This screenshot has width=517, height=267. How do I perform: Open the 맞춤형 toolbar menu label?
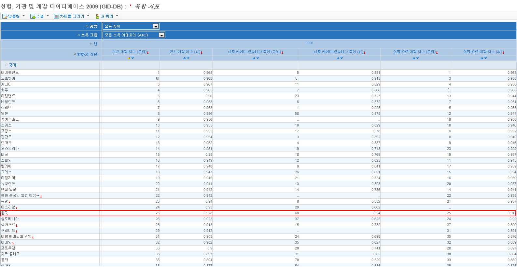(14, 16)
